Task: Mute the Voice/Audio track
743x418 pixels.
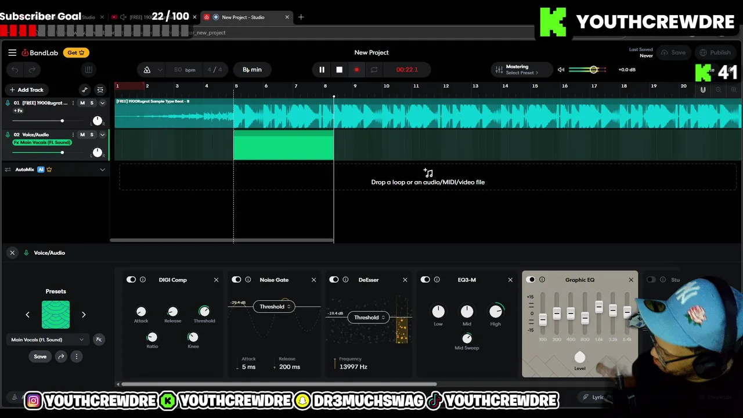Action: 82,135
